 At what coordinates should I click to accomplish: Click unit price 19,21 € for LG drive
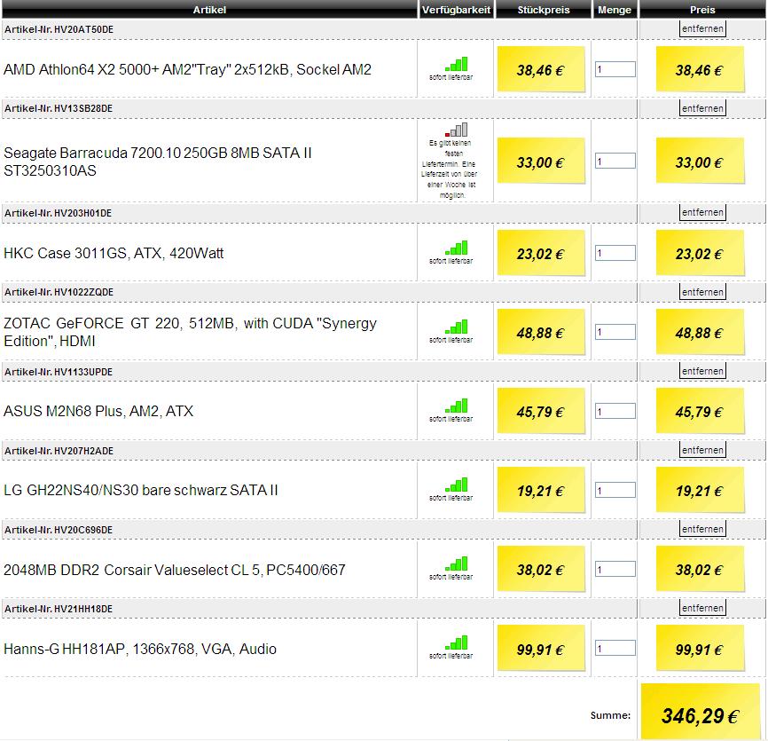tap(541, 491)
